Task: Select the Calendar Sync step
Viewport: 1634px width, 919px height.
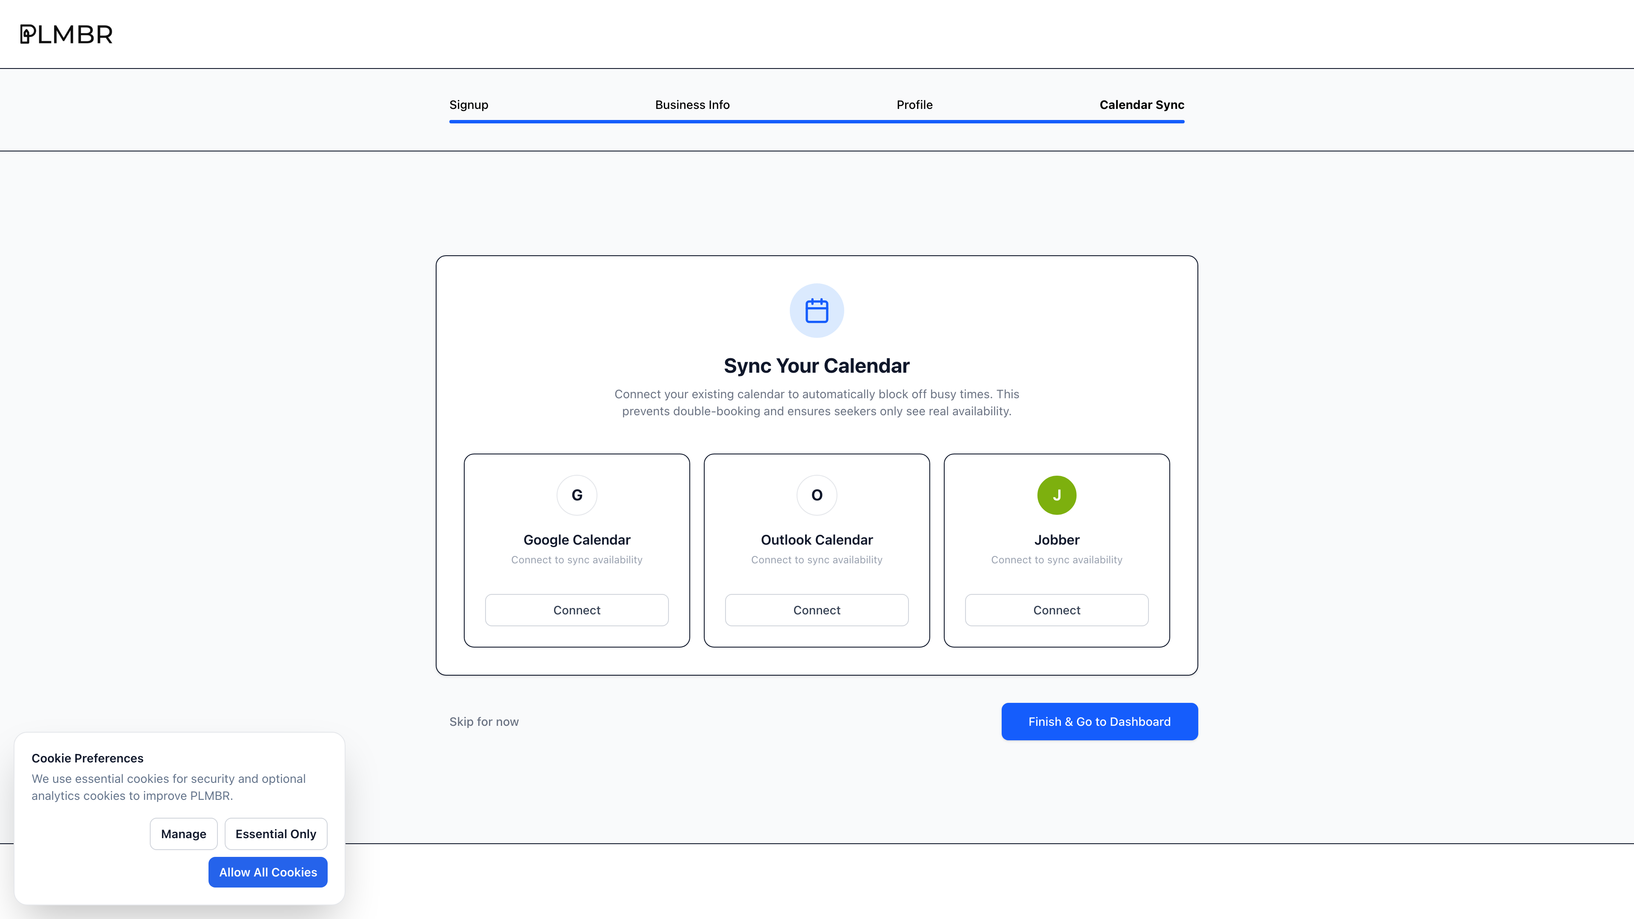Action: (x=1141, y=105)
